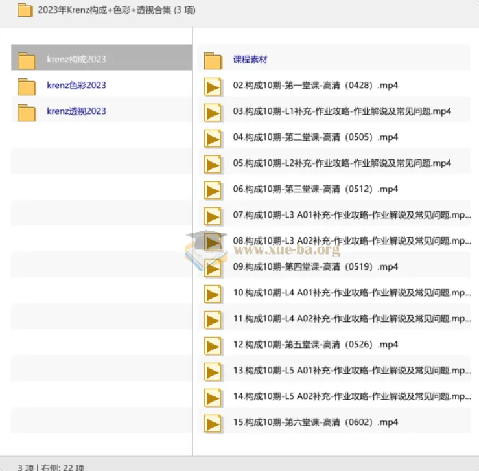Screen dimensions: 479x471
Task: Select file name 09.构成10期-第四堂课-高清 (0519).mp4
Action: (315, 267)
